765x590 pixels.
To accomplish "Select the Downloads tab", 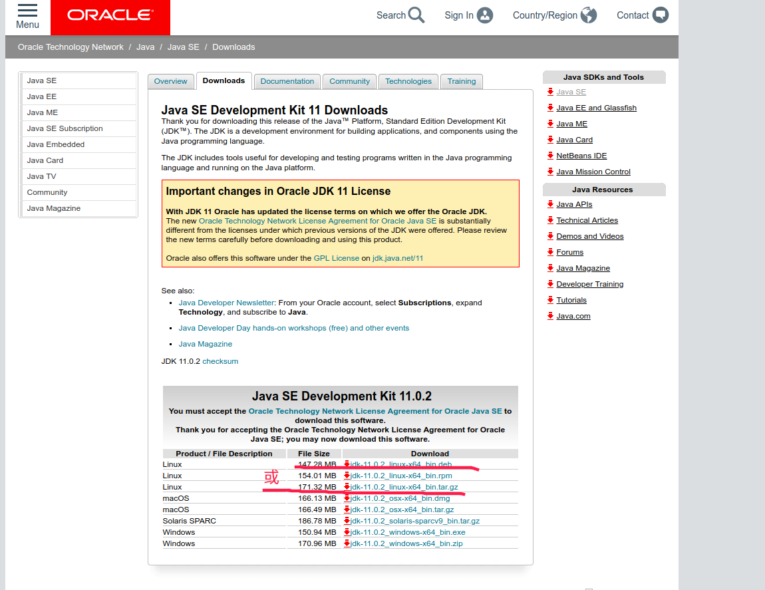I will click(224, 81).
